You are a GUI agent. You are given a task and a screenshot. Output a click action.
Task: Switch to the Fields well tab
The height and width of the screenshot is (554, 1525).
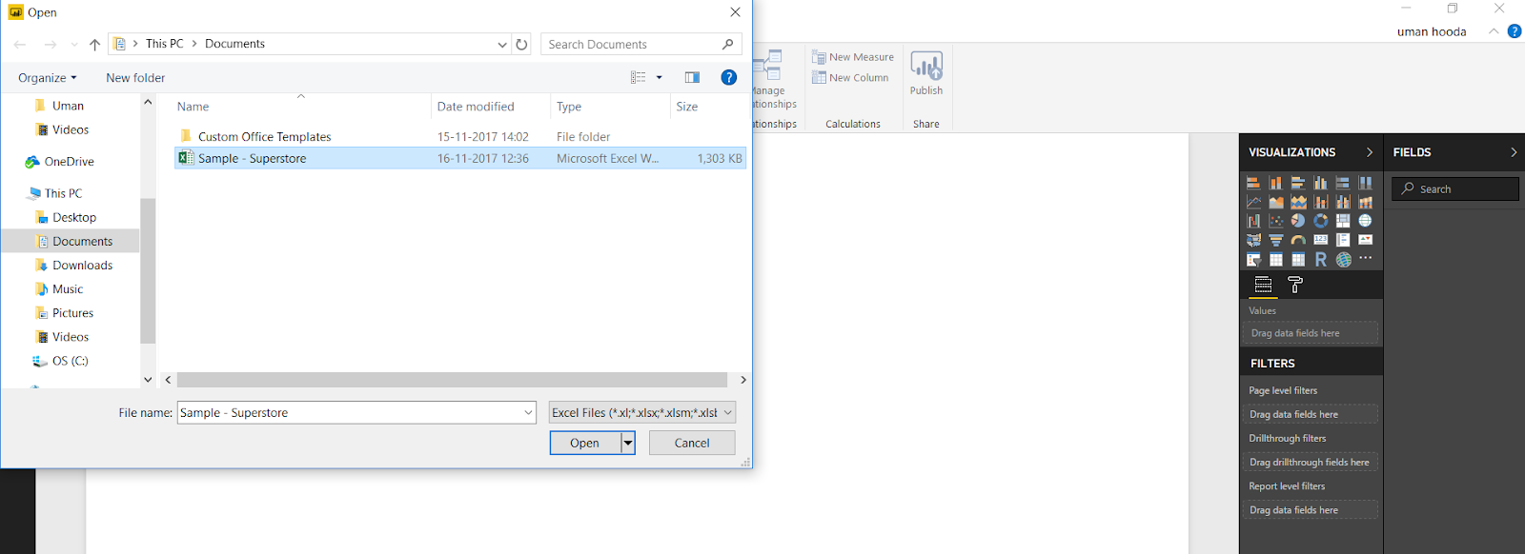coord(1263,285)
